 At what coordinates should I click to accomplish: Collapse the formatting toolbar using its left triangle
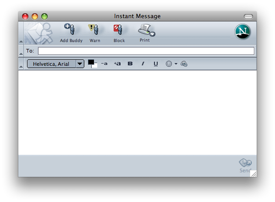[x=21, y=67]
